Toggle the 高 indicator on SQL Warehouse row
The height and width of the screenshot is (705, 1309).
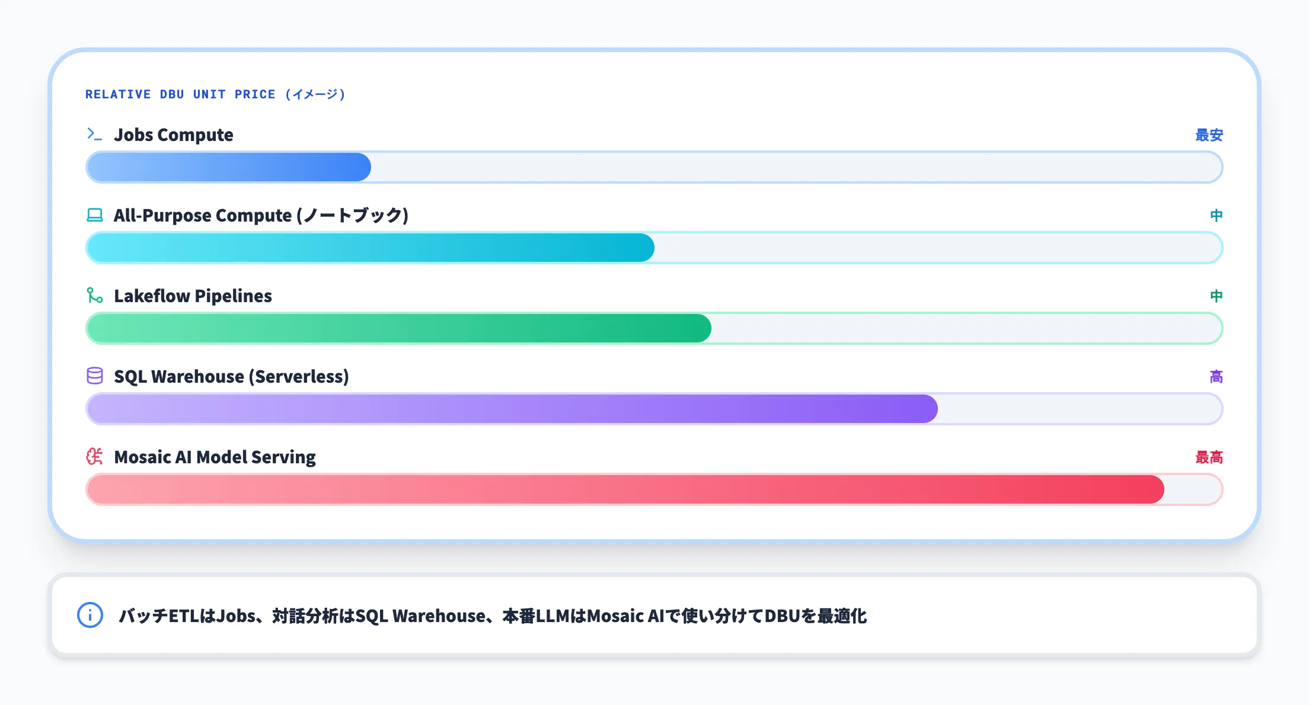1215,376
